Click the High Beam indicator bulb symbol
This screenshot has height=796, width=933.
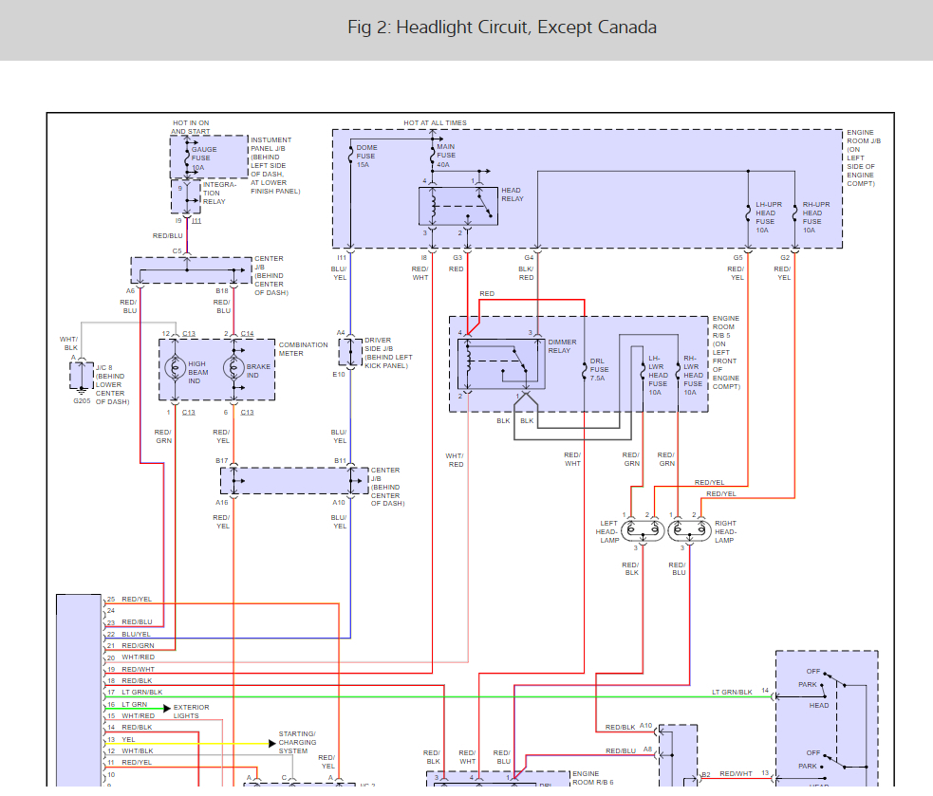click(175, 368)
